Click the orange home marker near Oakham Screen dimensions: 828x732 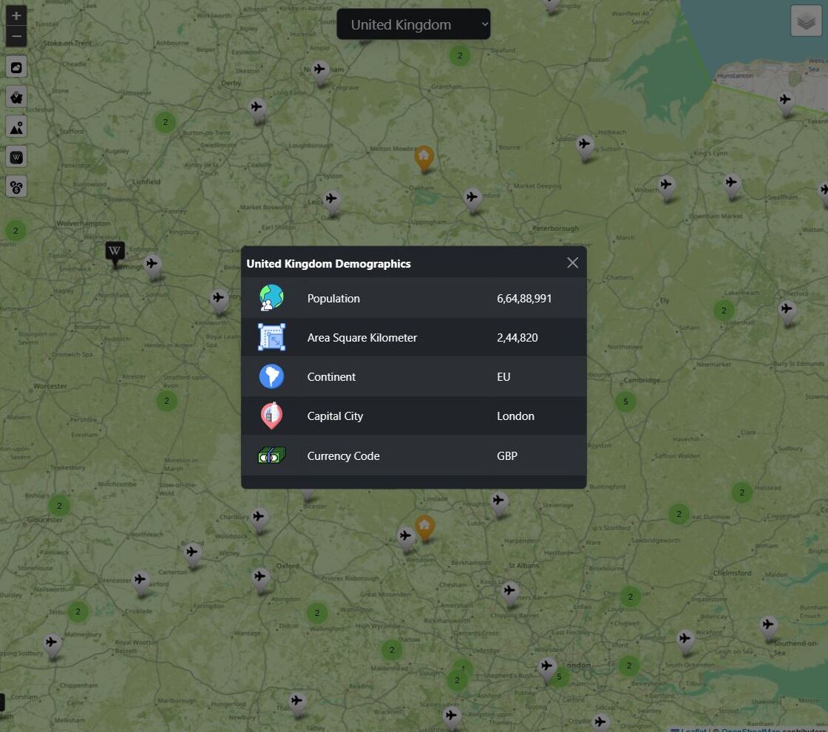point(424,157)
